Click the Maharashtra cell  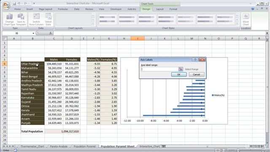tap(32, 68)
